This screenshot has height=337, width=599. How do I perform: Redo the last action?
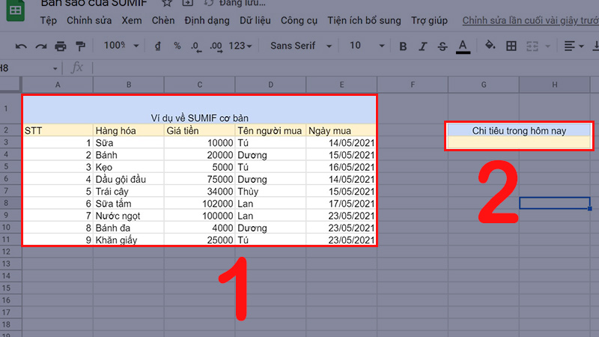41,46
